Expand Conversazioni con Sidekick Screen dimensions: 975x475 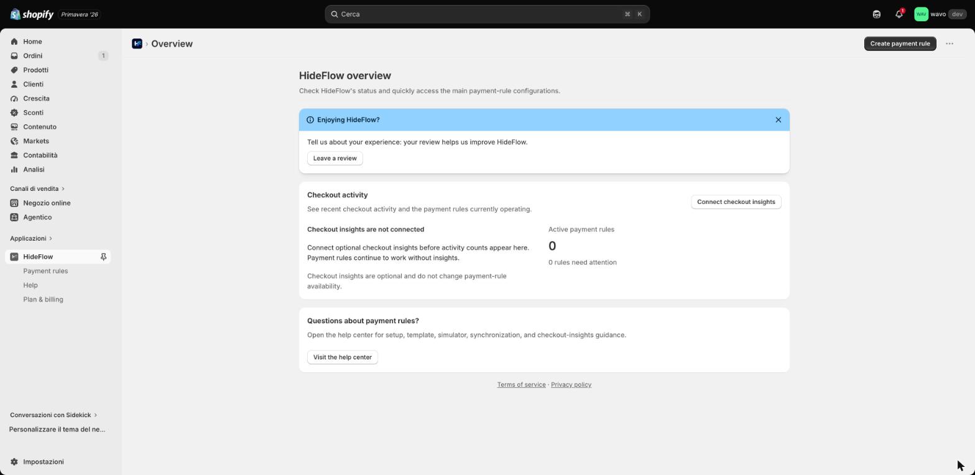(53, 415)
